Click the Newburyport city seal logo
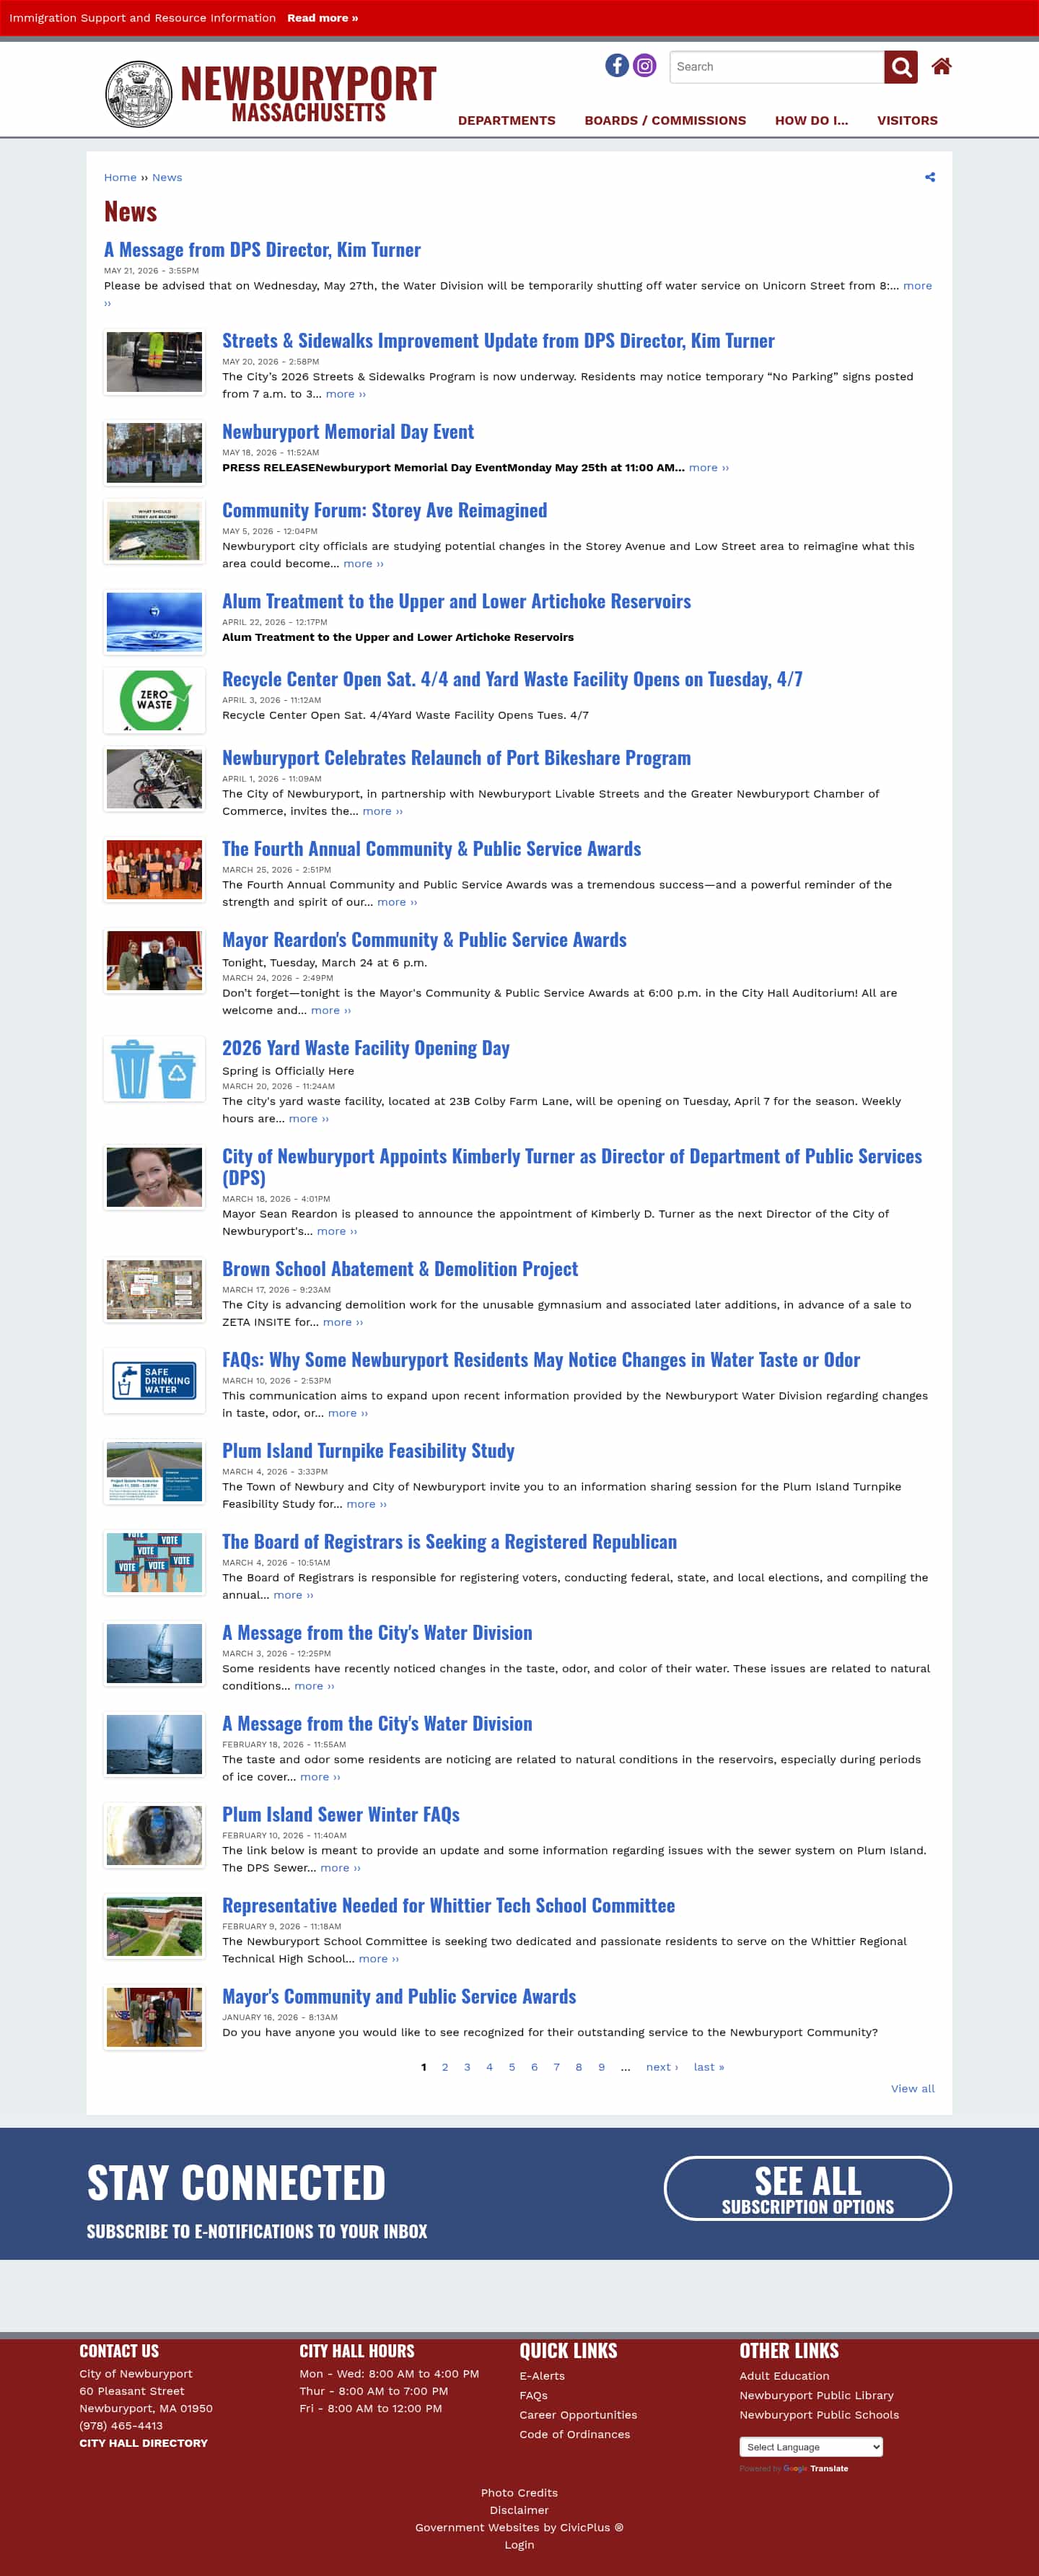This screenshot has height=2576, width=1039. tap(138, 94)
